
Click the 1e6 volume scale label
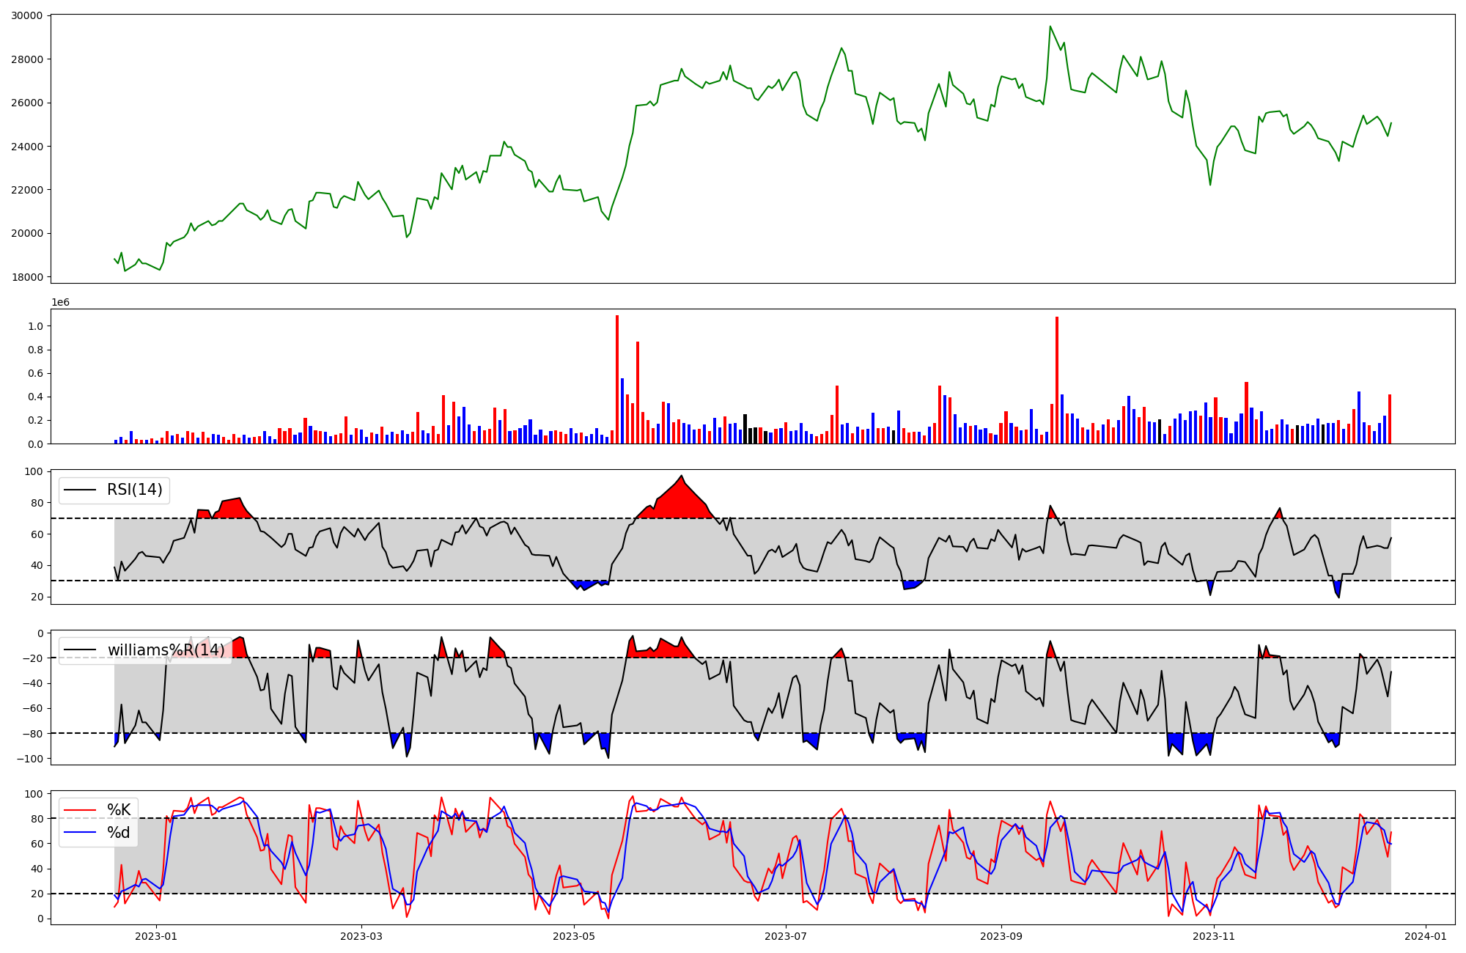(60, 302)
